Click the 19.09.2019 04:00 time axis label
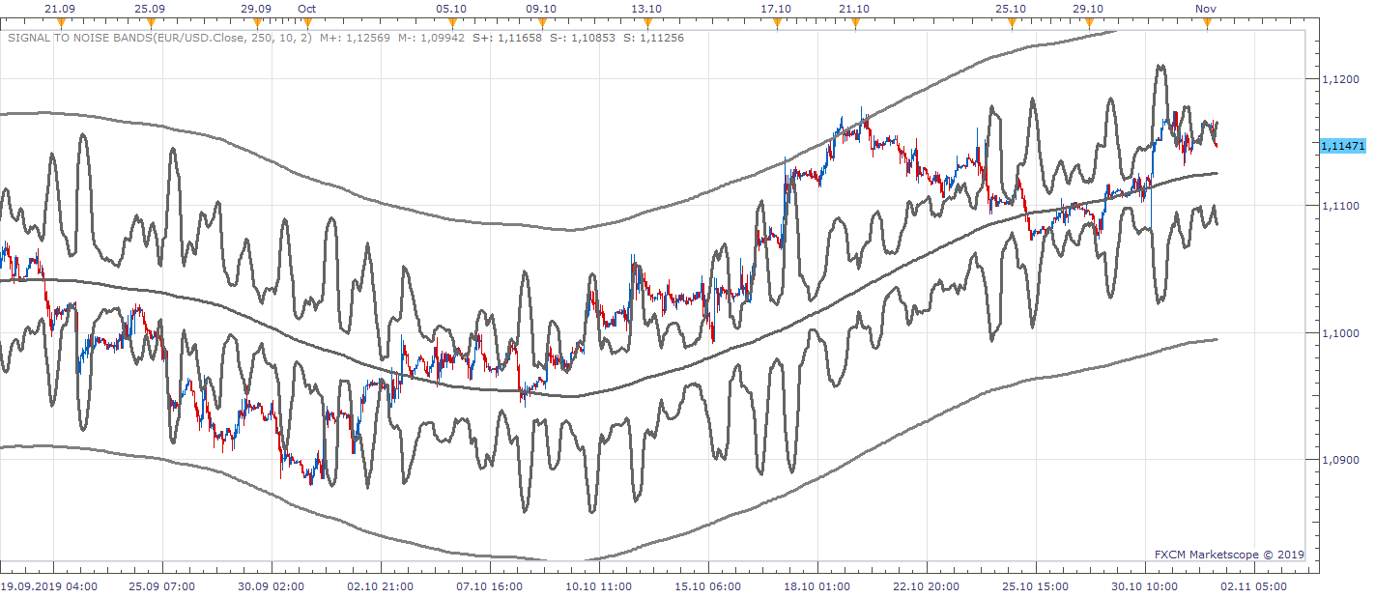 point(49,585)
